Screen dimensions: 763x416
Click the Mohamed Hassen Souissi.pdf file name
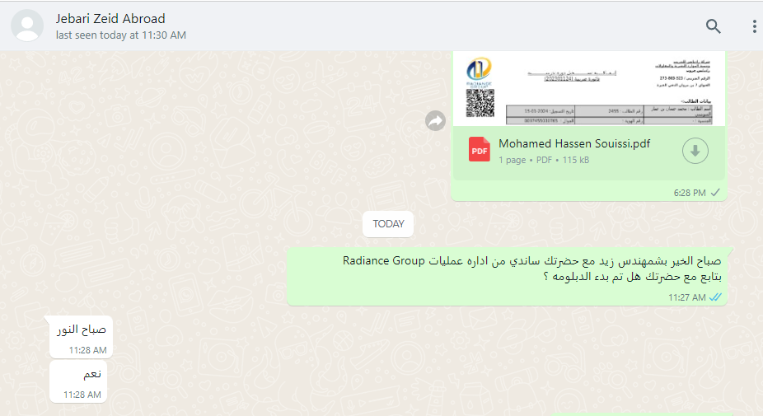574,143
